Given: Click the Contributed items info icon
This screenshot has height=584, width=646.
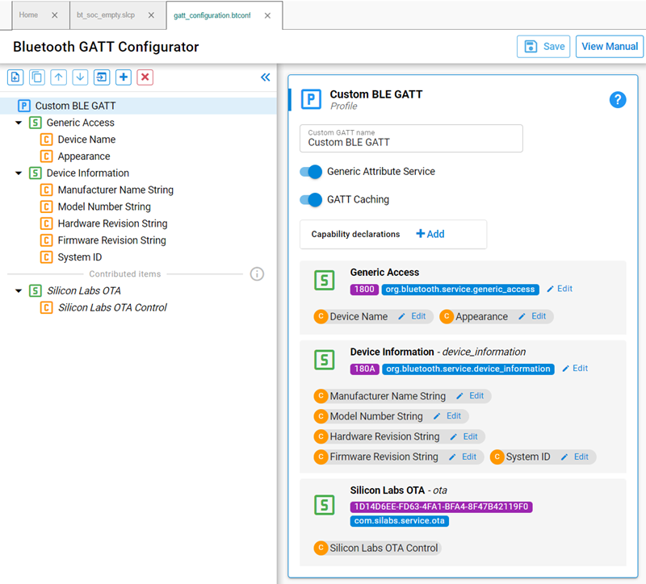Looking at the screenshot, I should (257, 274).
